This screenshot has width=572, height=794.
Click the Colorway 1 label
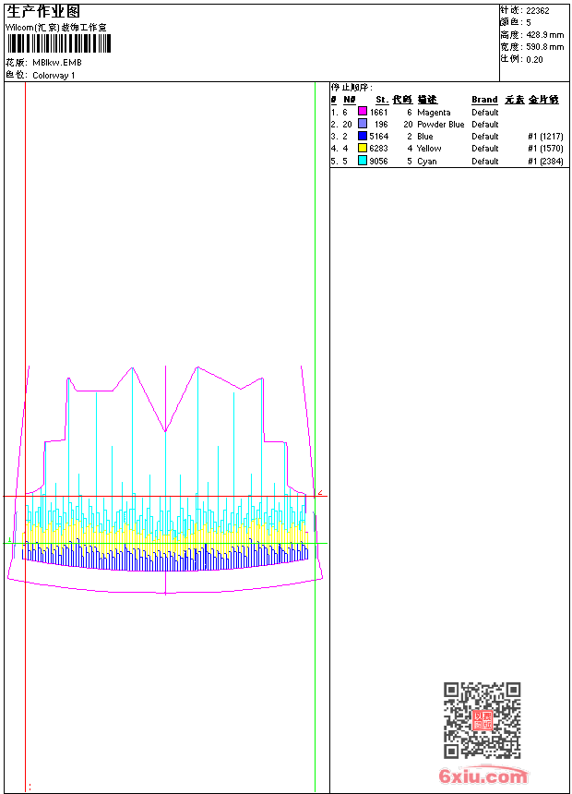click(x=54, y=76)
